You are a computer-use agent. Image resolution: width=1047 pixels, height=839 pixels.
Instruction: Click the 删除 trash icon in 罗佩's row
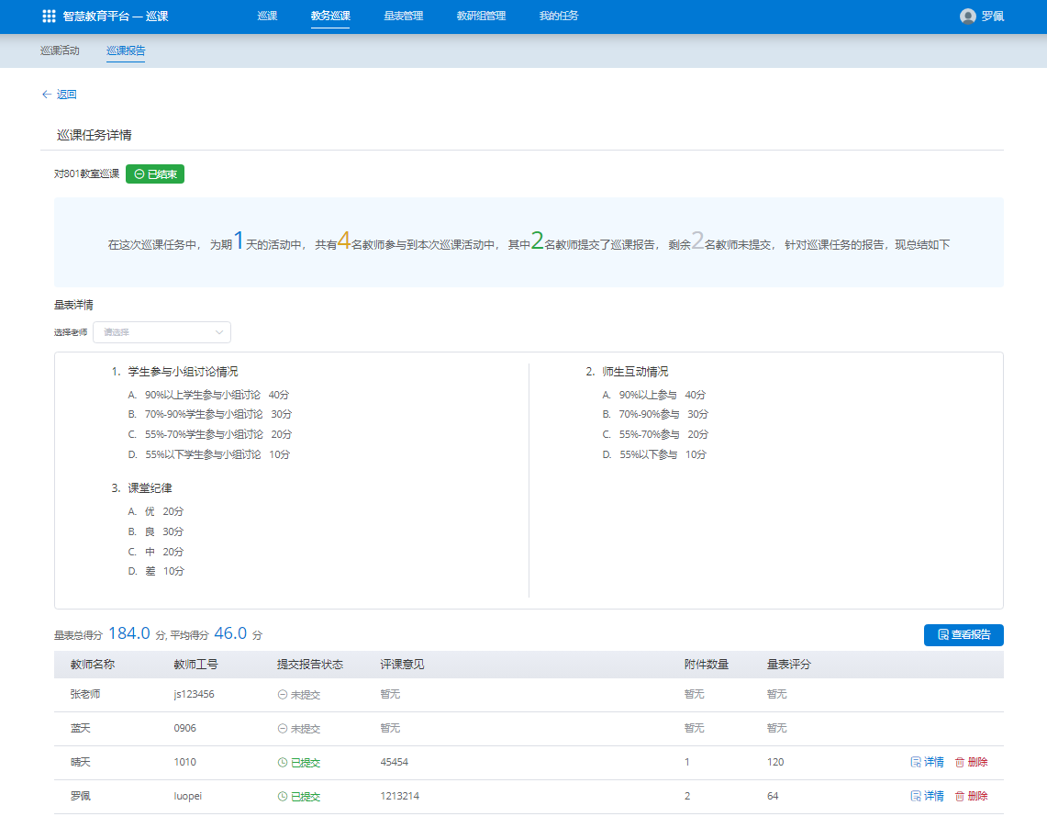tap(960, 796)
